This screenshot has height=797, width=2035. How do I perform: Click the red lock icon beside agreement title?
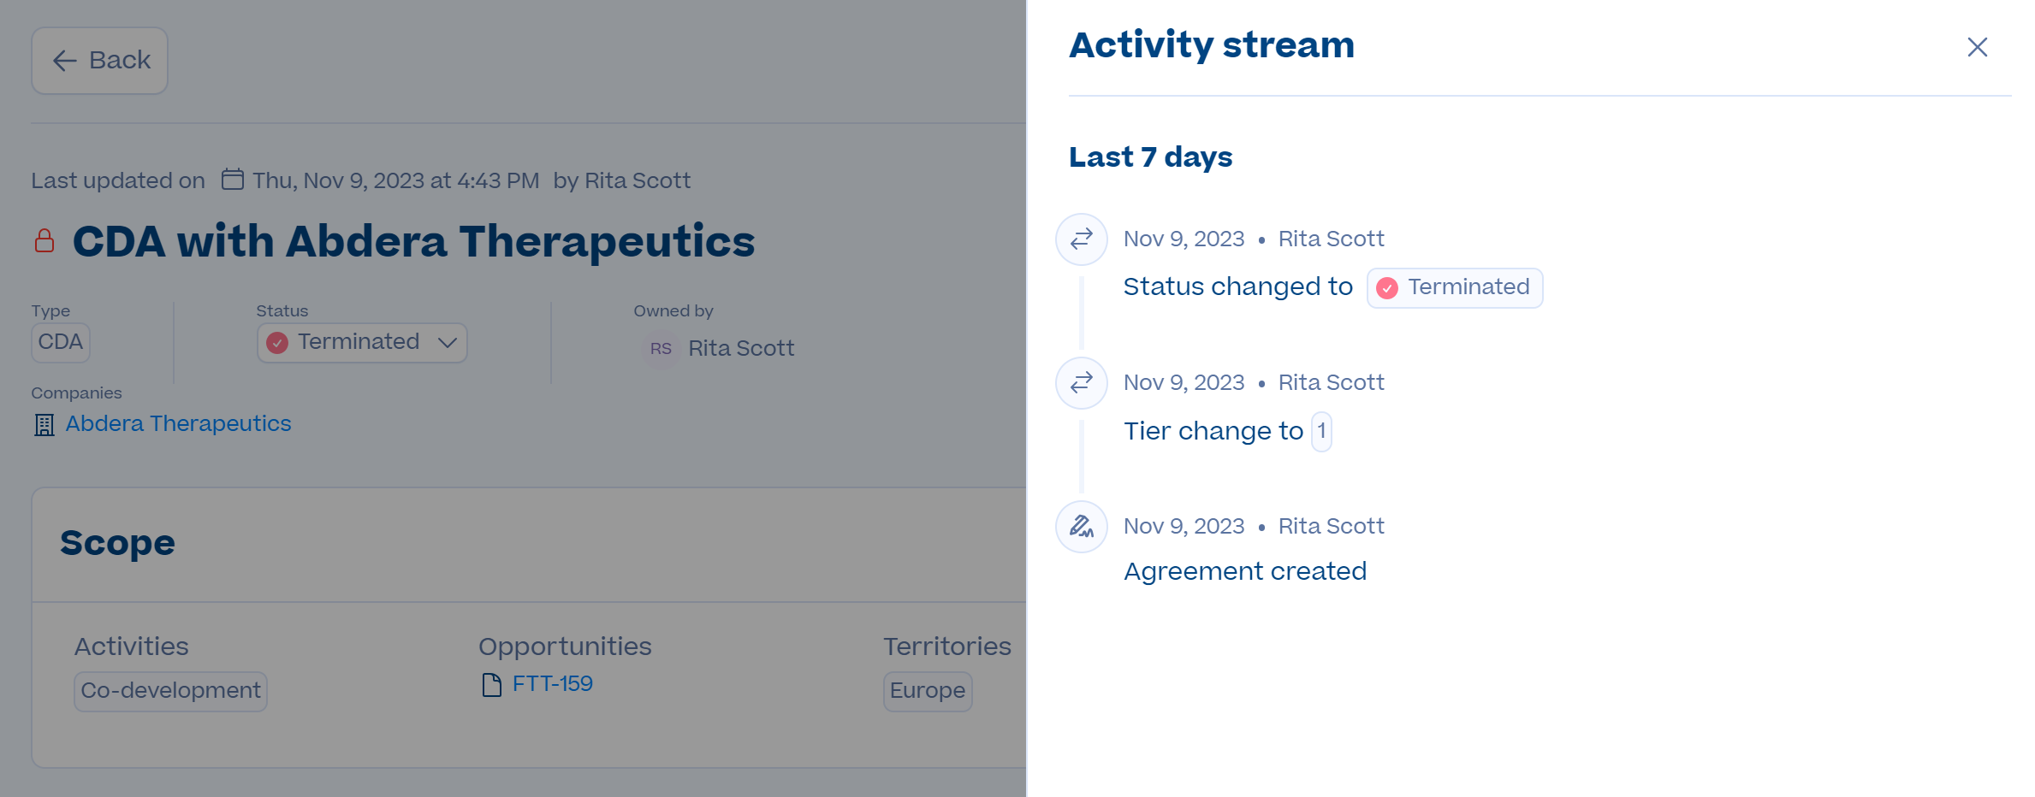click(44, 241)
